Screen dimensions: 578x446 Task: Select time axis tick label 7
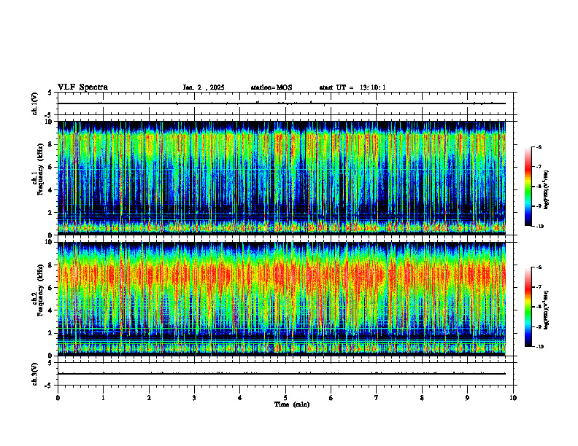pos(377,398)
